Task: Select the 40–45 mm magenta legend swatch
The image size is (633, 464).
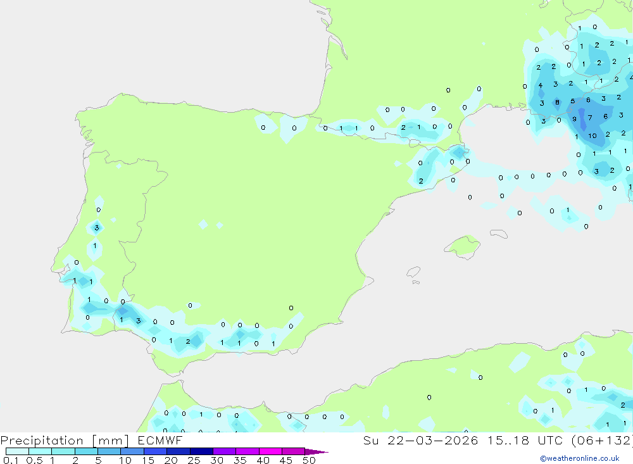Action: [x=270, y=451]
